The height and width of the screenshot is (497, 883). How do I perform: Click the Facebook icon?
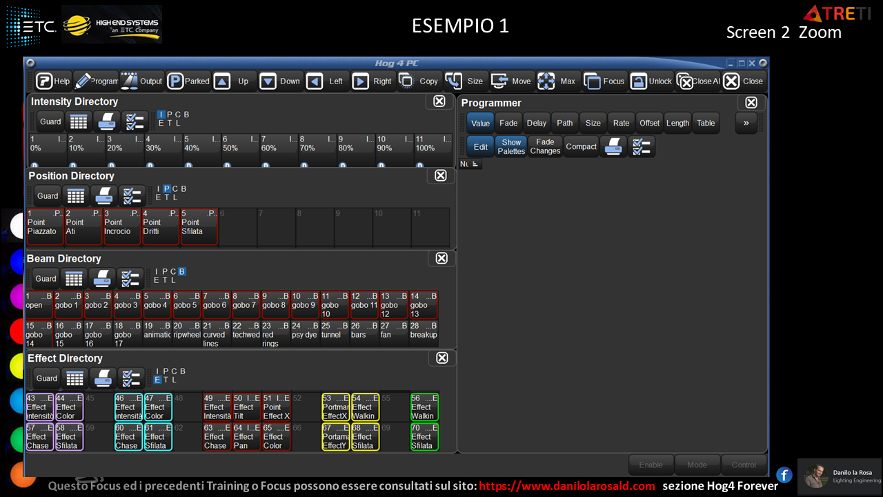point(784,475)
